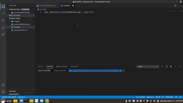This screenshot has width=183, height=103.
Task: Close the unsaved Procfile tab dot
Action: (x=73, y=6)
